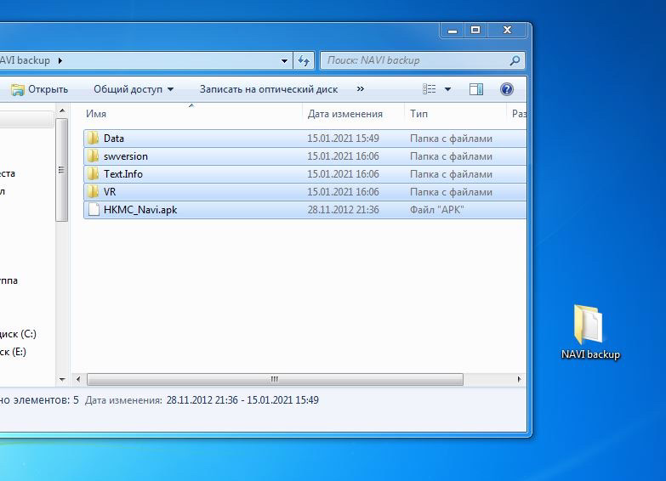Open Explorer help via question mark icon
This screenshot has height=481, width=666.
(506, 89)
